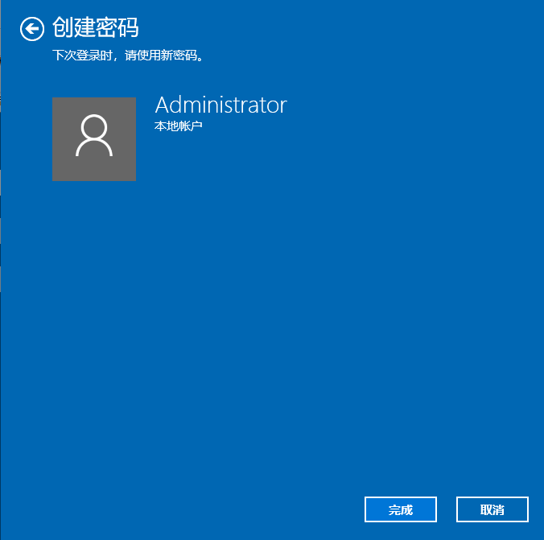Viewport: 544px width, 540px height.
Task: Finish password creation with 完成
Action: click(x=400, y=509)
